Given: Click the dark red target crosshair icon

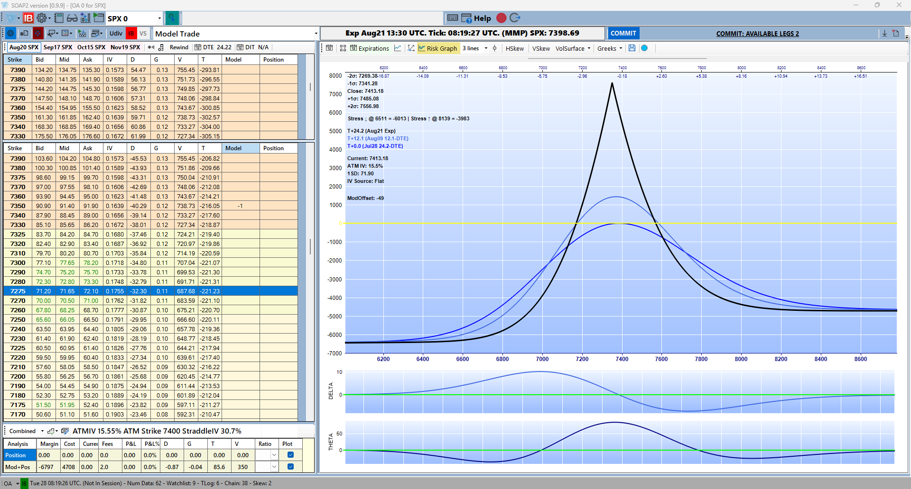Looking at the screenshot, I should pos(38,33).
